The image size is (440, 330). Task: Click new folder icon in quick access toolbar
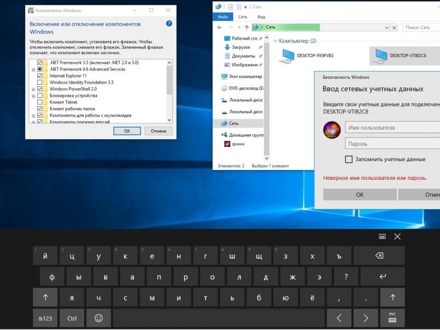pos(239,7)
